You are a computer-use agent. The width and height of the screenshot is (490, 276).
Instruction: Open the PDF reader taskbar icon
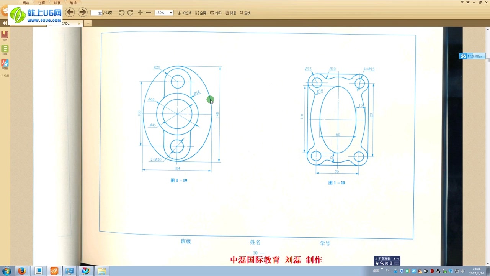tap(54, 271)
